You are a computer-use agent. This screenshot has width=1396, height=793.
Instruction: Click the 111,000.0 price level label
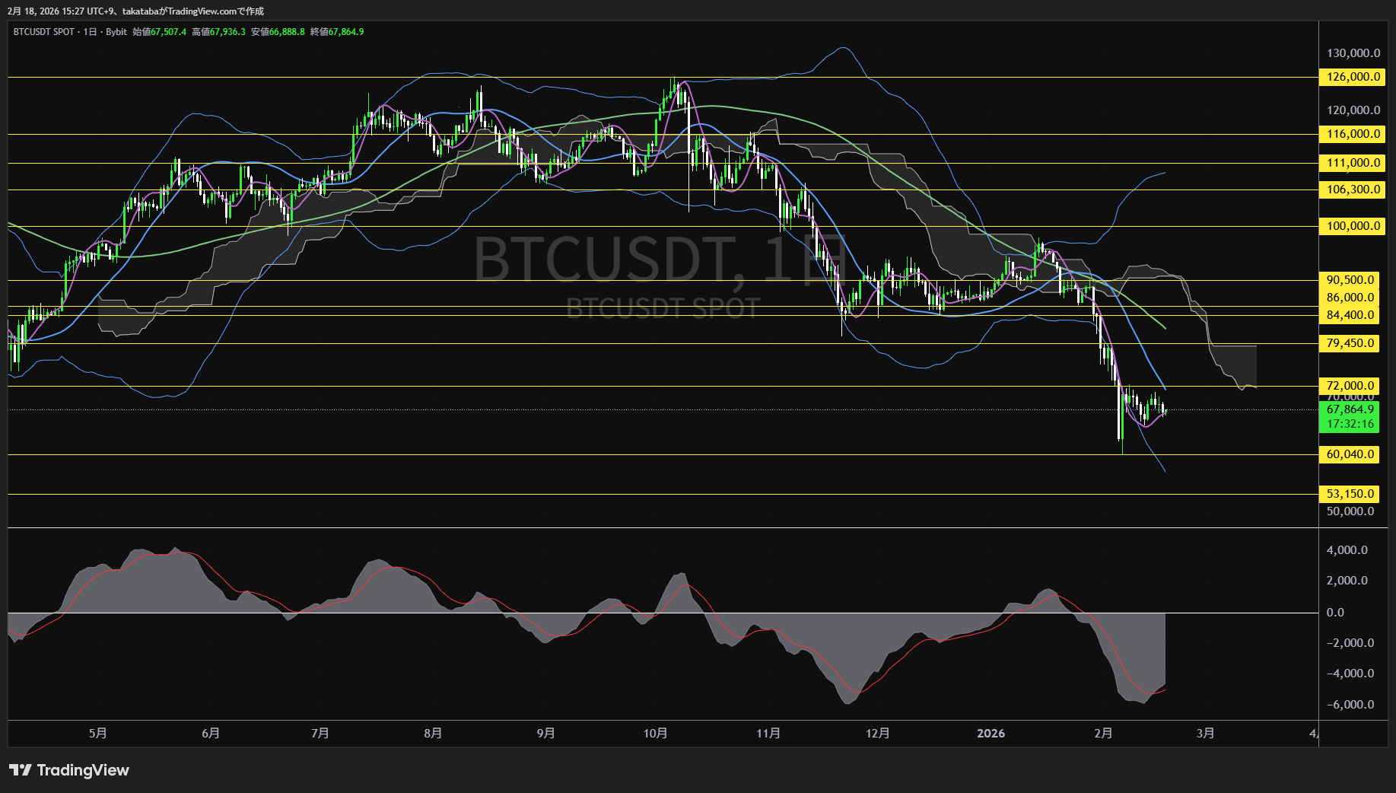point(1353,163)
